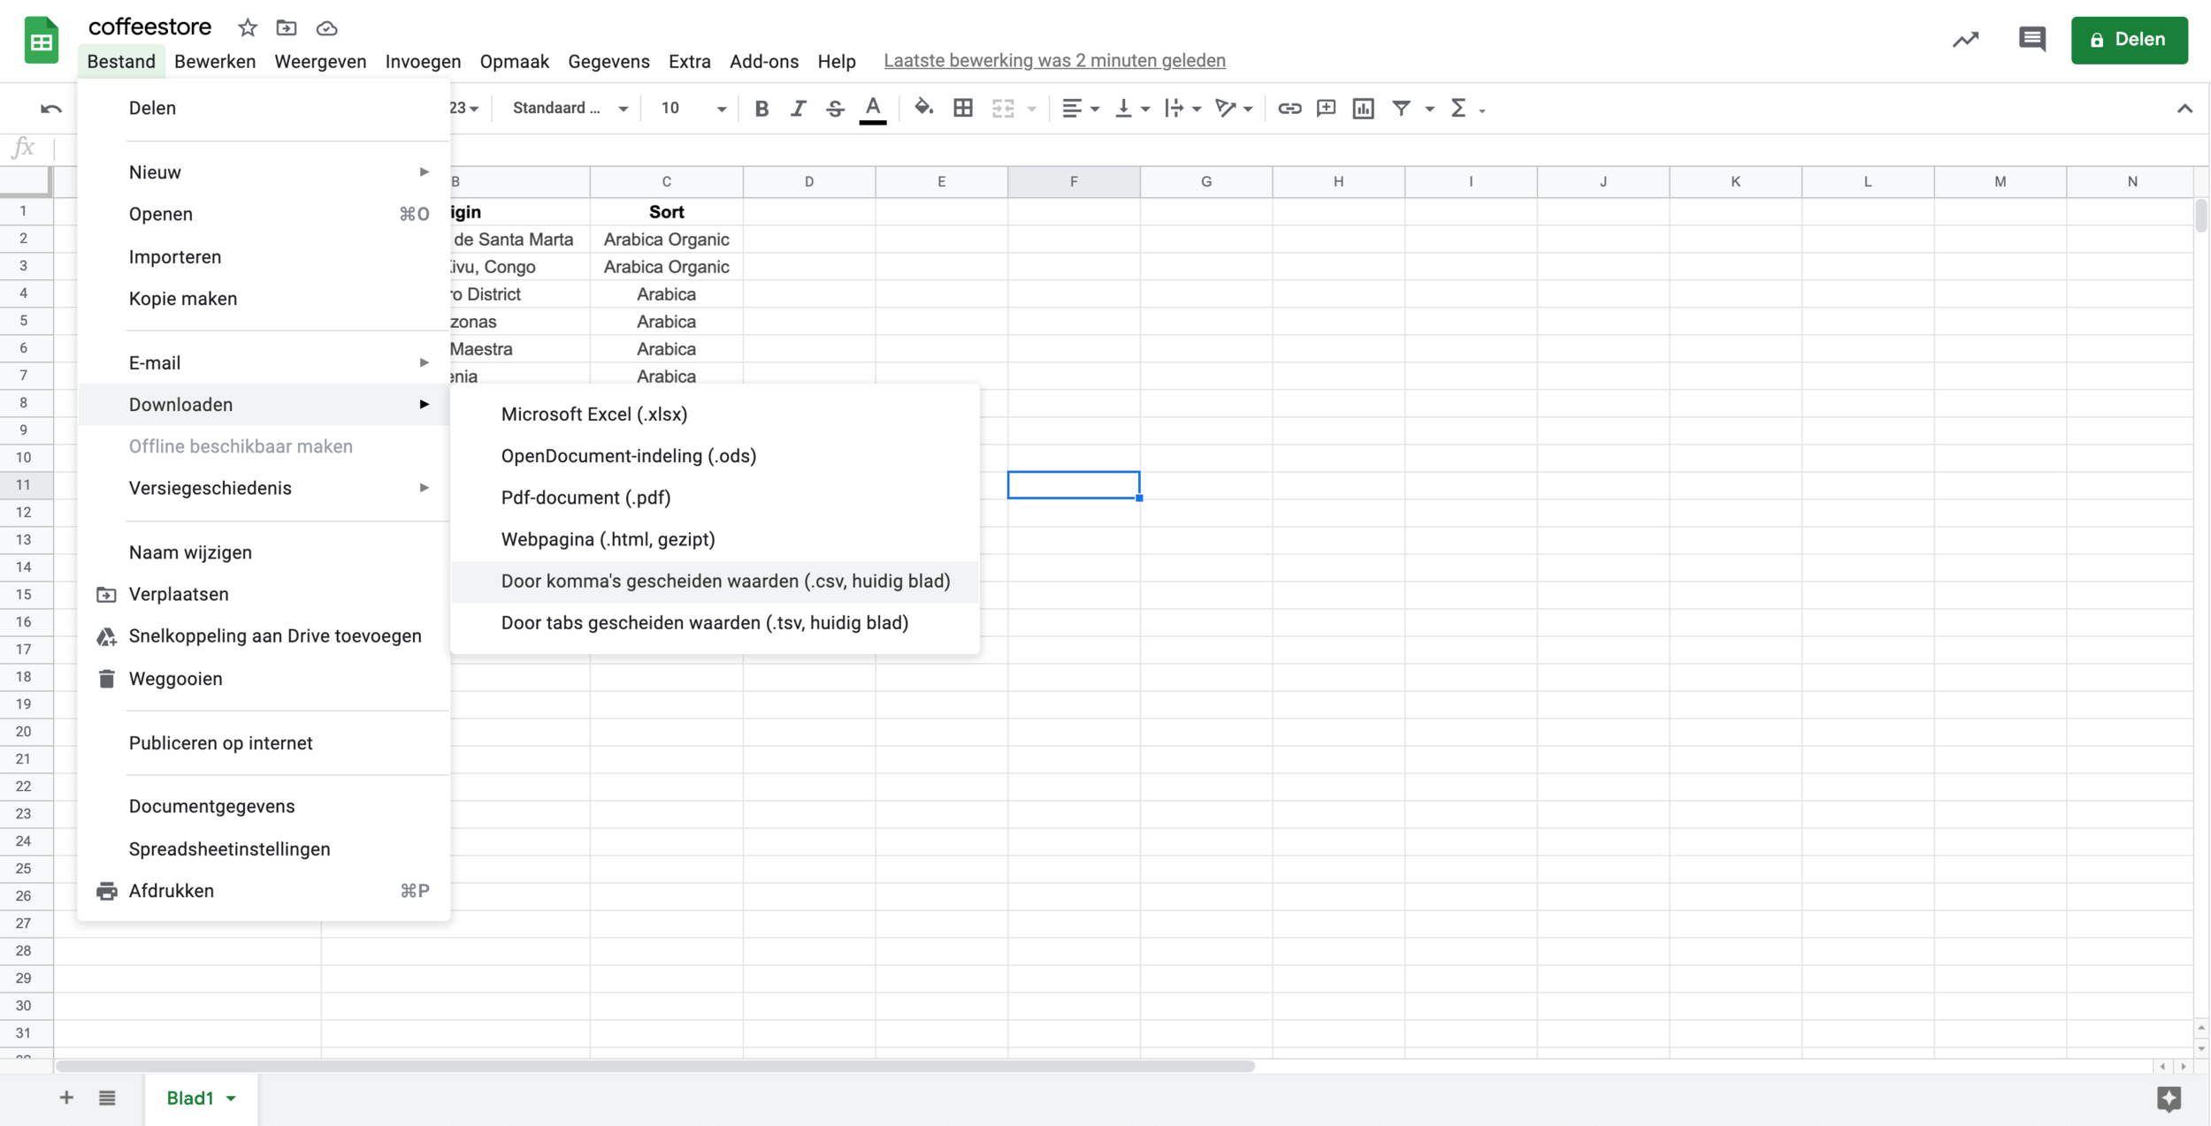Star the coffeestore spreadsheet
This screenshot has width=2211, height=1126.
coord(248,27)
